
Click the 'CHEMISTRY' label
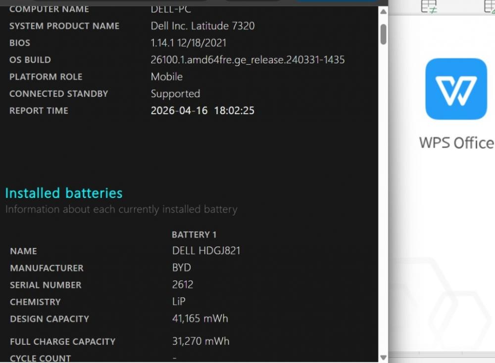point(35,302)
